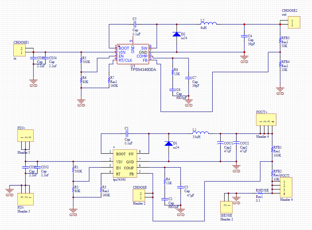
Task: Select the RFB3 50K resistor
Action: [x=280, y=40]
